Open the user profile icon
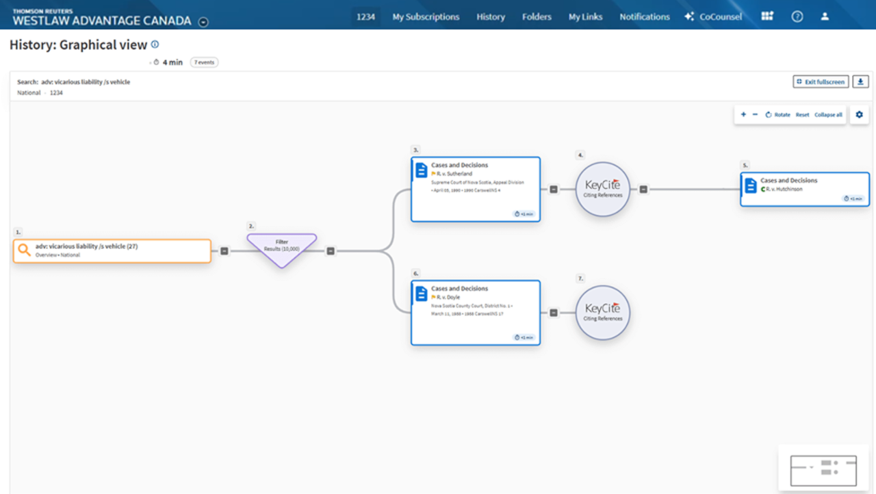The image size is (876, 494). tap(825, 16)
